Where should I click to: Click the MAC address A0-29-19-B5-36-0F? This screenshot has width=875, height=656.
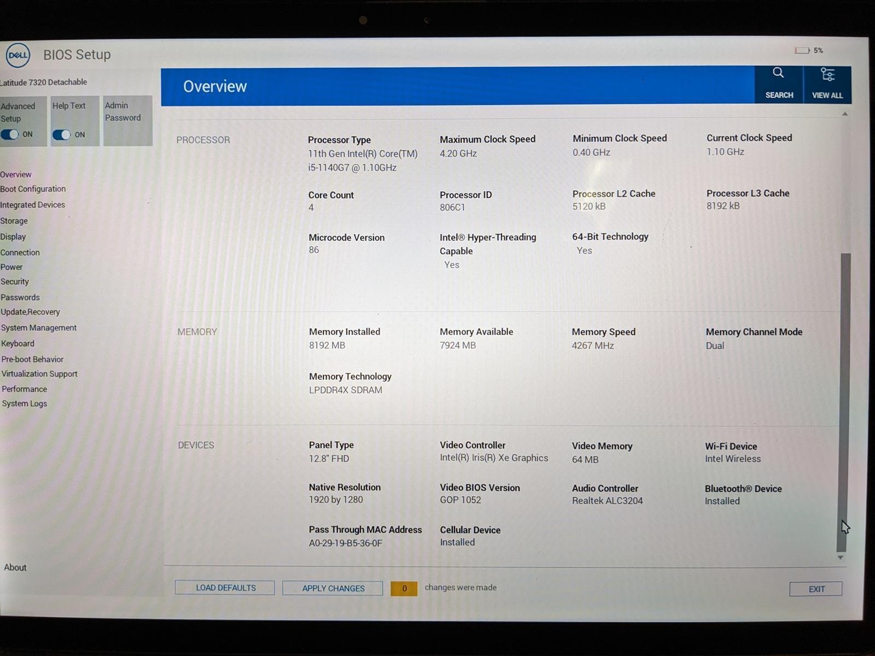[x=346, y=543]
